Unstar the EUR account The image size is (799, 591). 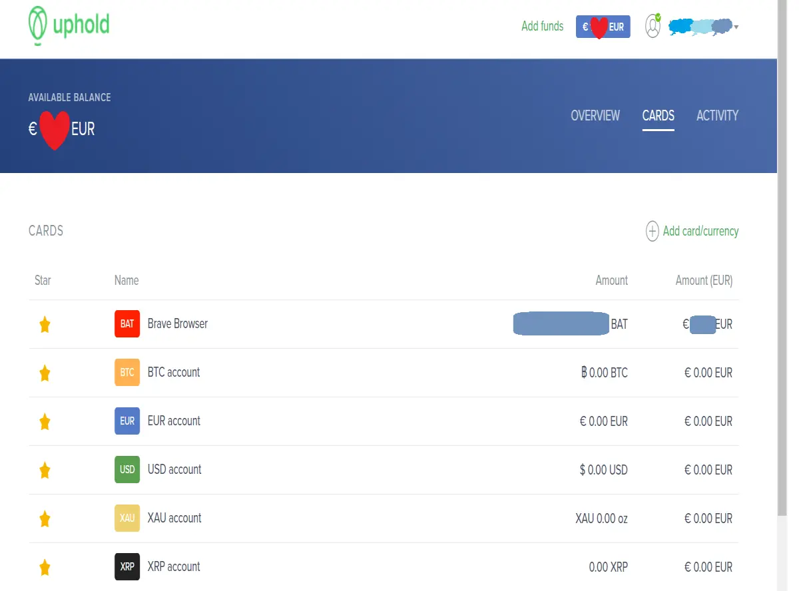point(45,421)
